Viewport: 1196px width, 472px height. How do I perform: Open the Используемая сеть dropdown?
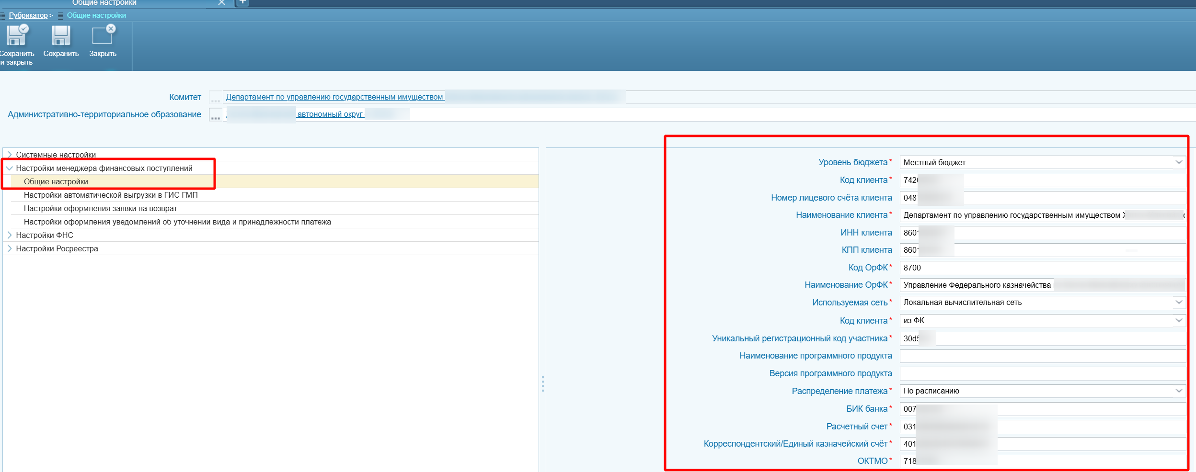tap(1179, 303)
